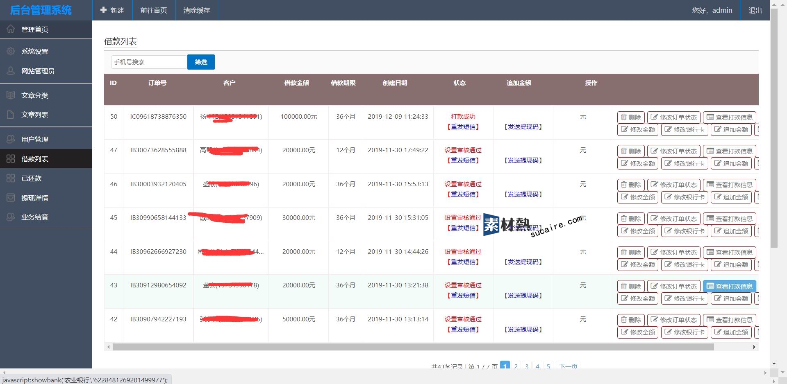Click 查看打款信息 for order ID 50
Image resolution: width=787 pixels, height=384 pixels.
[730, 117]
